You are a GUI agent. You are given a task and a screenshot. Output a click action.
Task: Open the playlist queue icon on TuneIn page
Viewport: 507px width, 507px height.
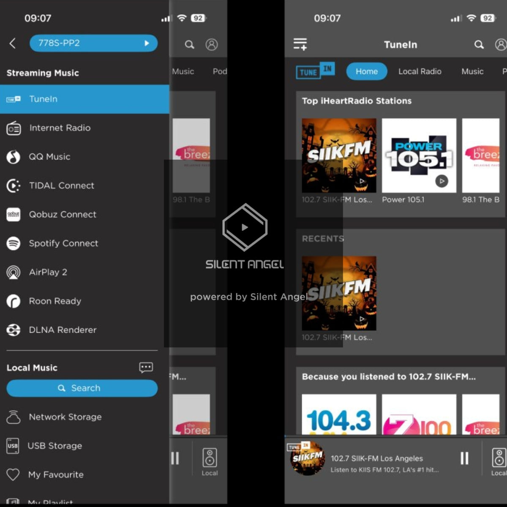(300, 44)
